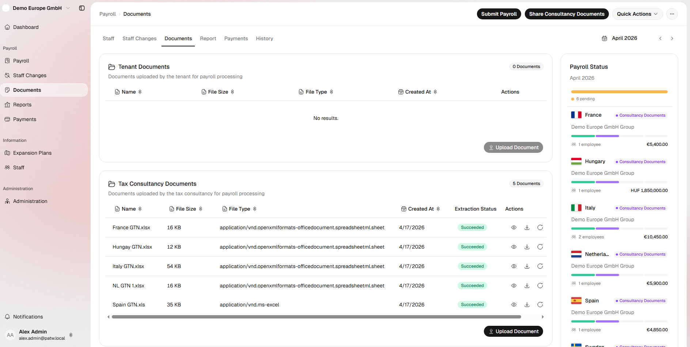Image resolution: width=690 pixels, height=347 pixels.
Task: Sort Tenant Documents by Name
Action: 128,92
